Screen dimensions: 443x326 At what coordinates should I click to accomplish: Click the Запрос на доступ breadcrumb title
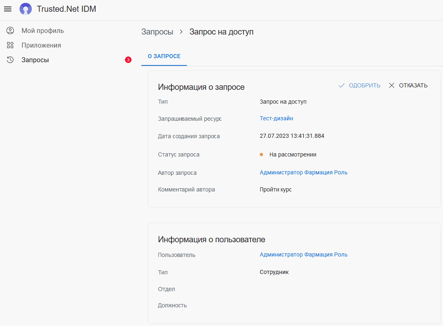click(x=221, y=32)
